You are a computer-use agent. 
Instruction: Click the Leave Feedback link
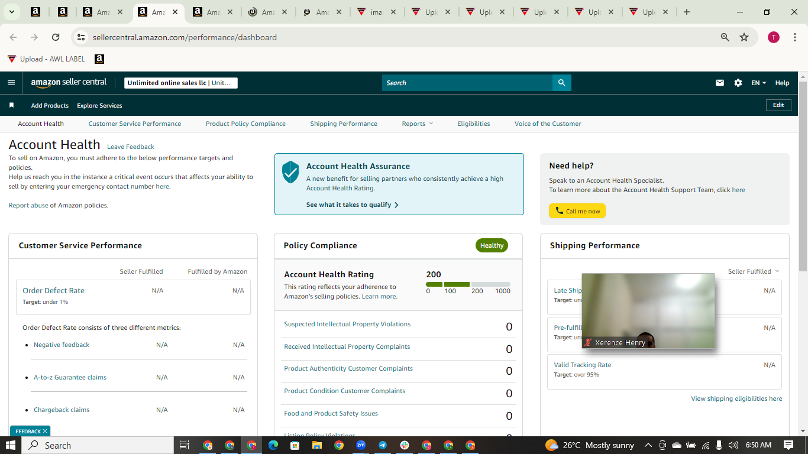click(131, 147)
